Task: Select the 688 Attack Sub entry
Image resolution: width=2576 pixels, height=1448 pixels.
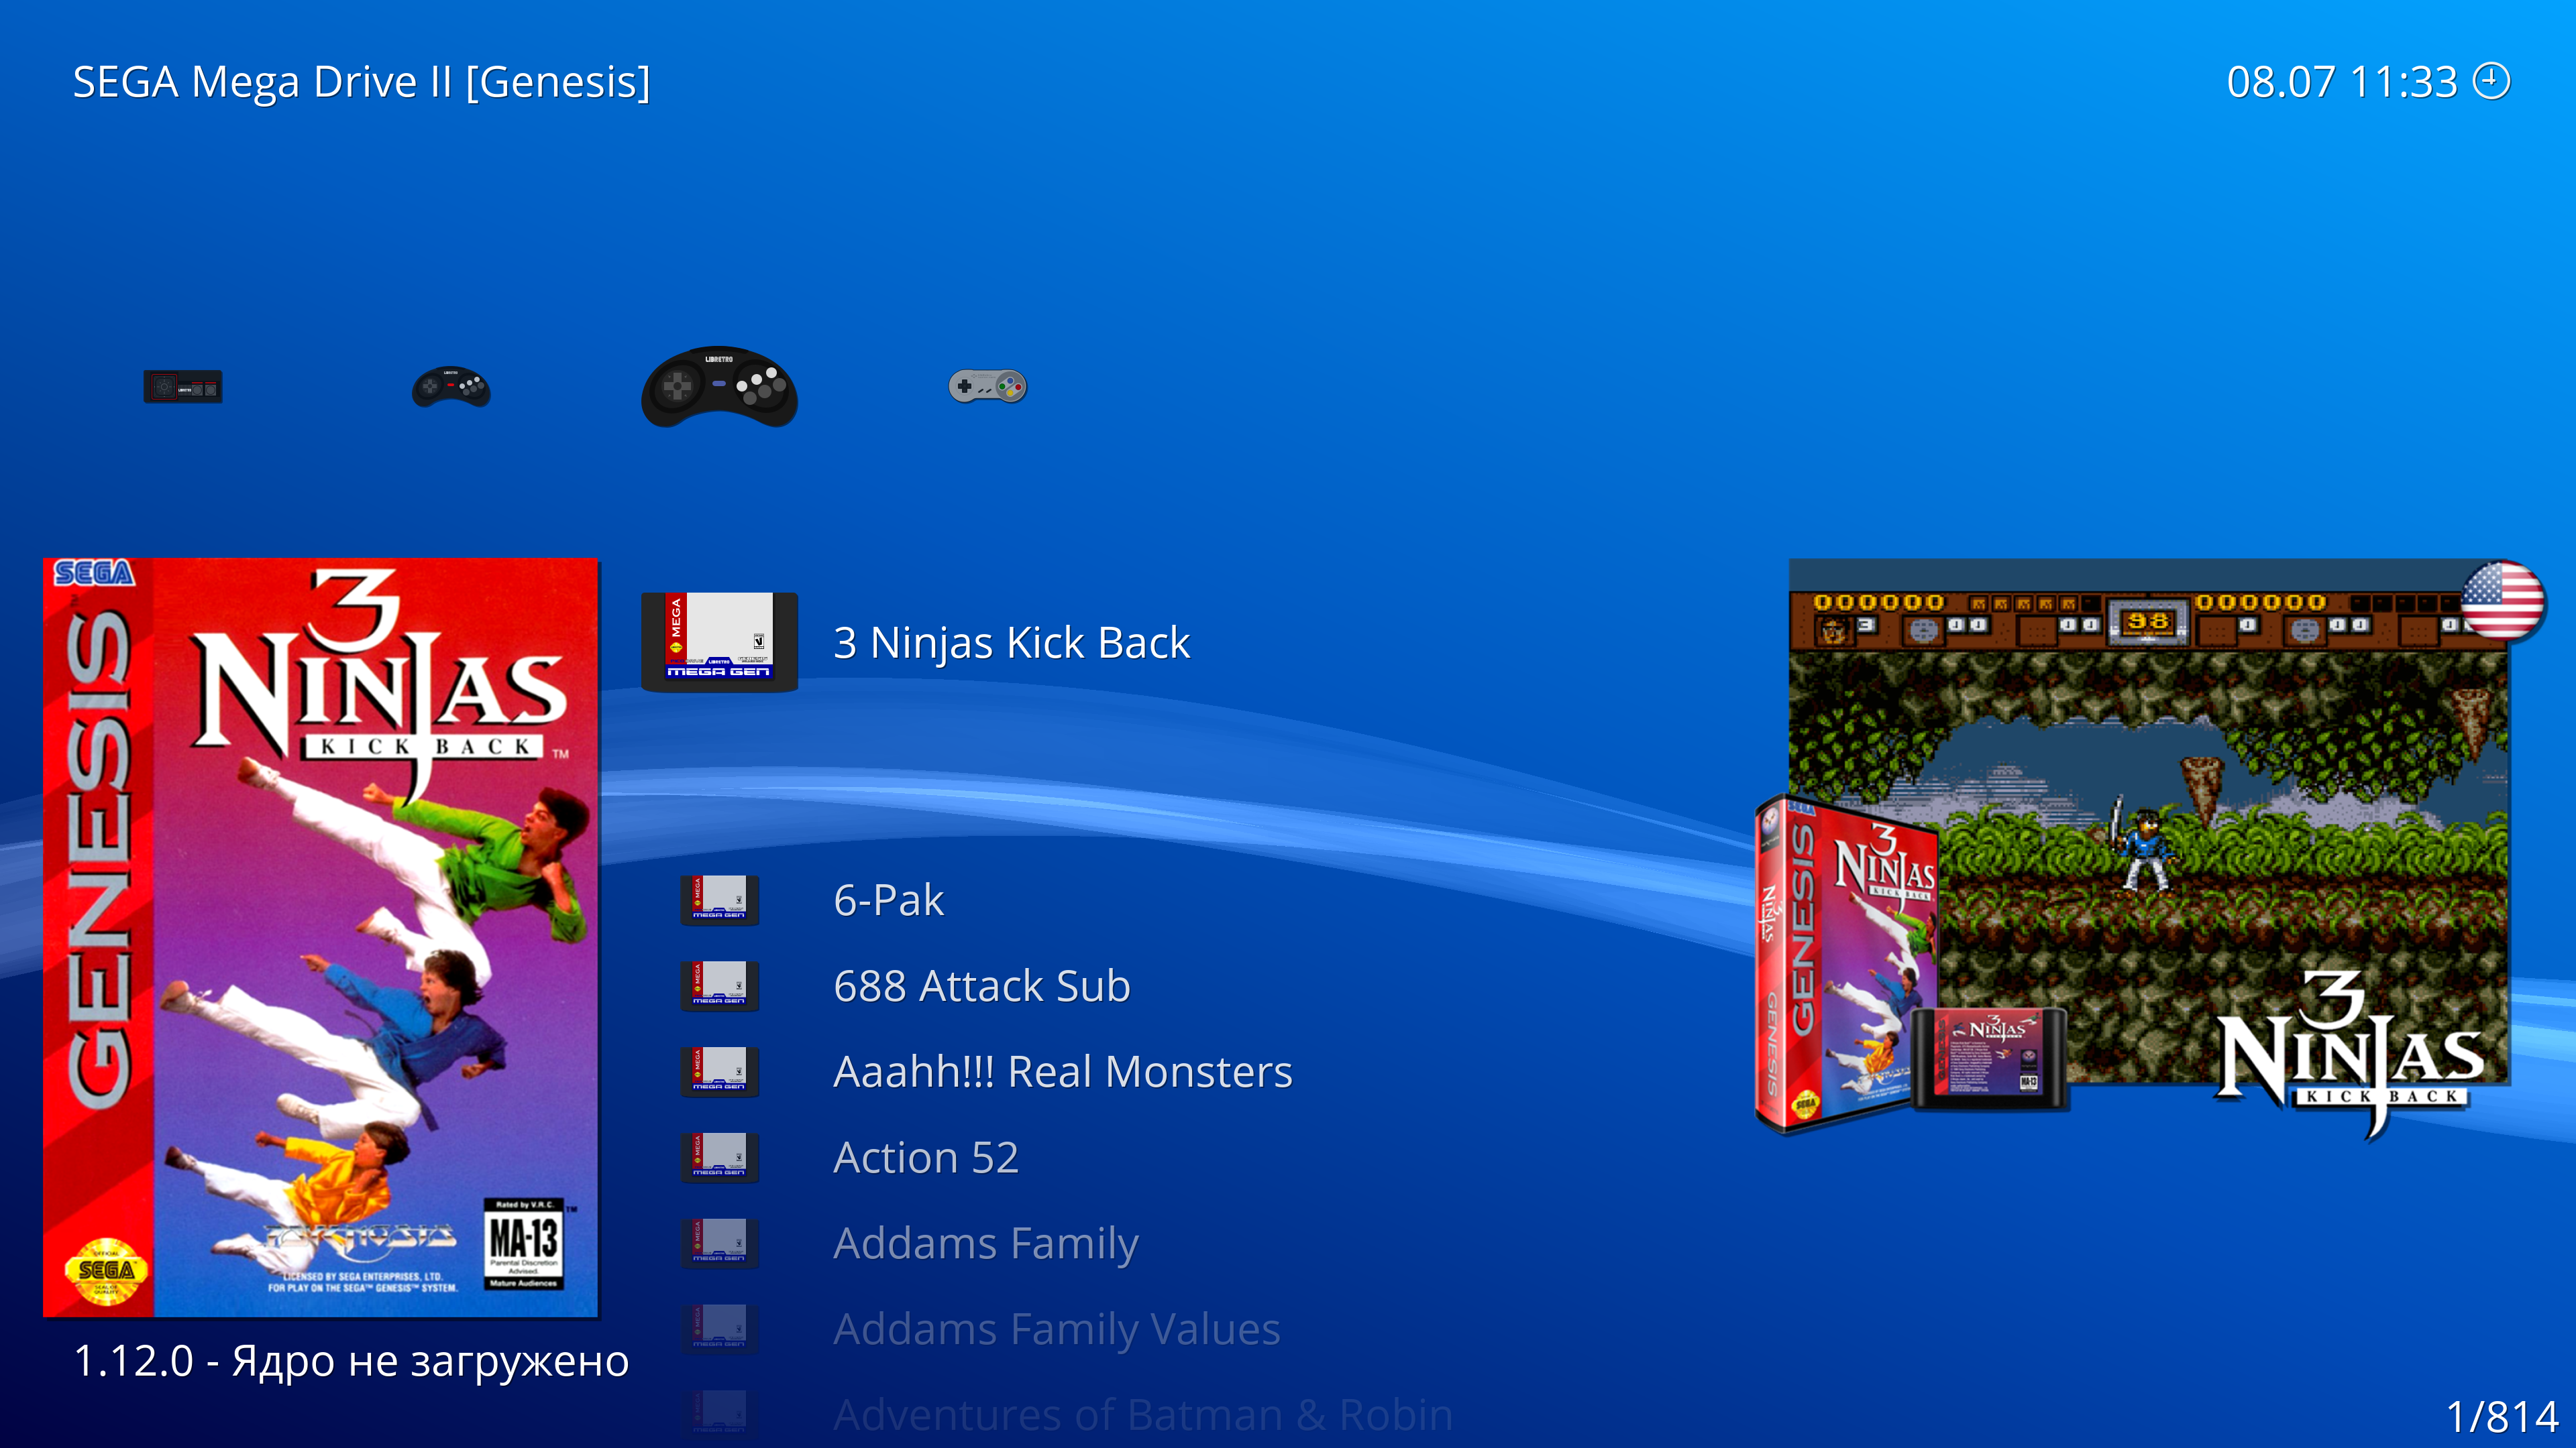Action: point(982,986)
